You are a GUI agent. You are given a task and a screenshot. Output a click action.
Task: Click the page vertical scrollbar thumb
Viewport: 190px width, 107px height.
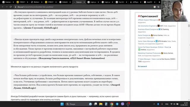pos(189,26)
